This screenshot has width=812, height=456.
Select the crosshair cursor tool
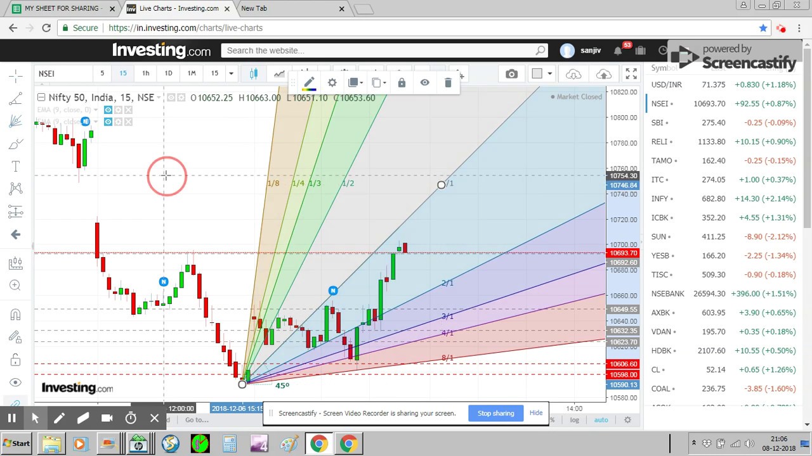coord(16,77)
